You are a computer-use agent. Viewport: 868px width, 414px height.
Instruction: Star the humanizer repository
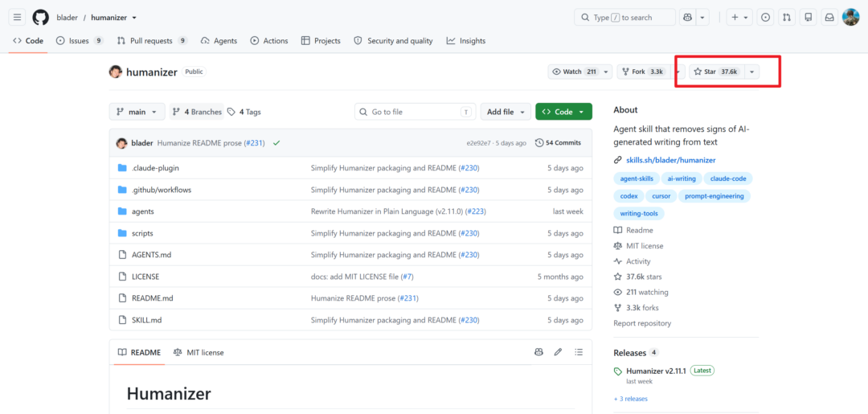click(x=716, y=72)
